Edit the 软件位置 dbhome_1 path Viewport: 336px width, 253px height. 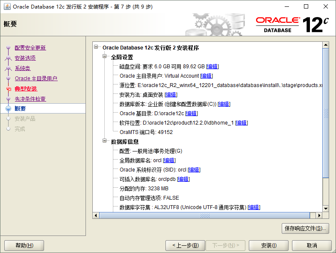(242, 123)
